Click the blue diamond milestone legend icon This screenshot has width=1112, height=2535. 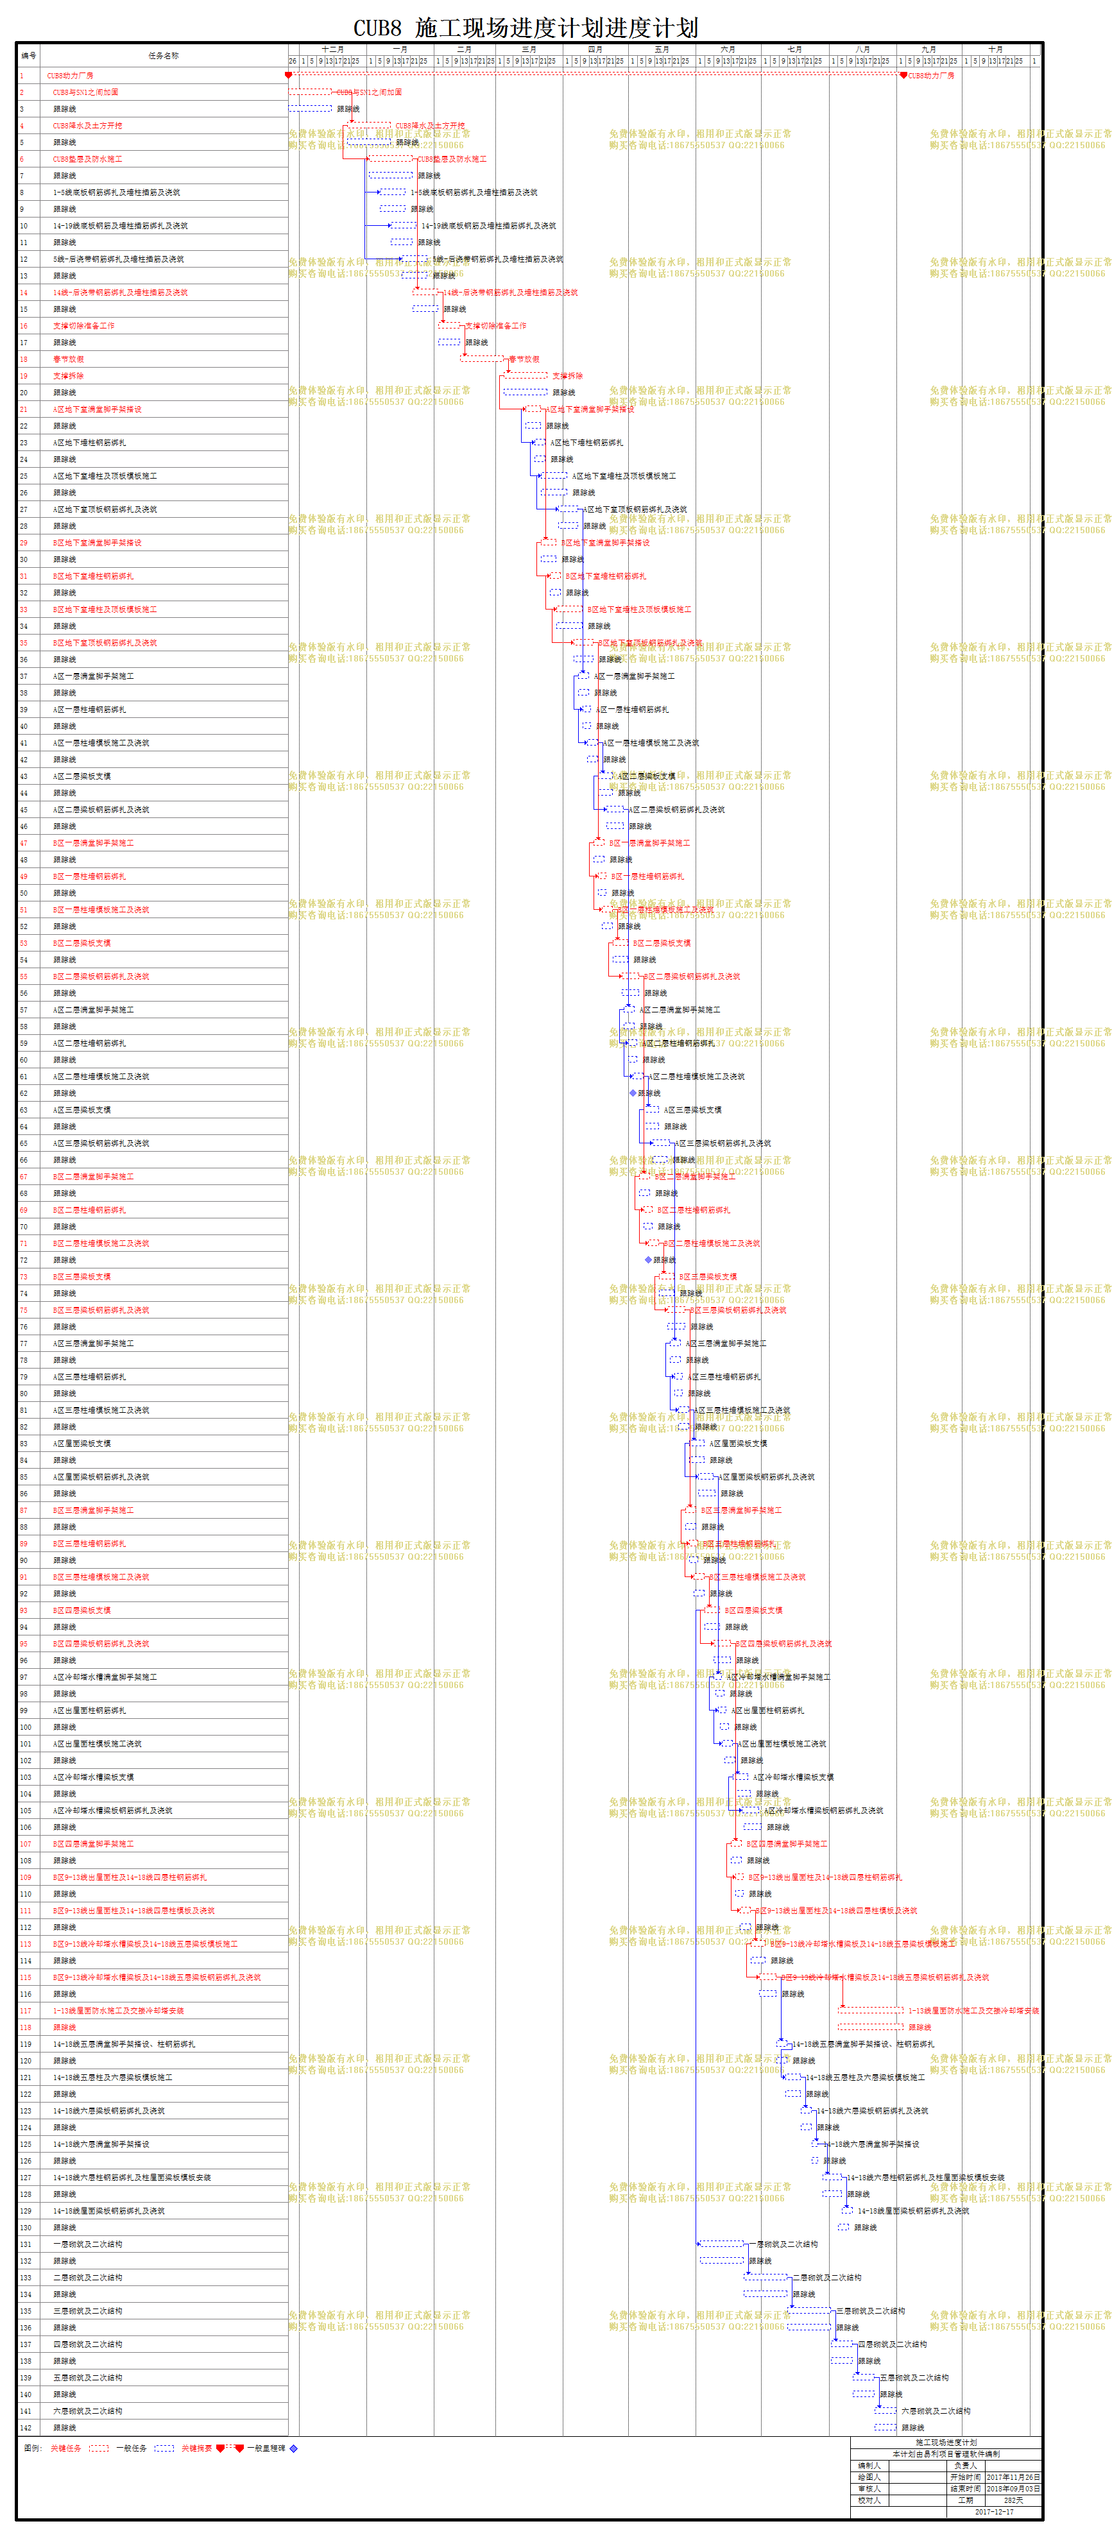293,2447
